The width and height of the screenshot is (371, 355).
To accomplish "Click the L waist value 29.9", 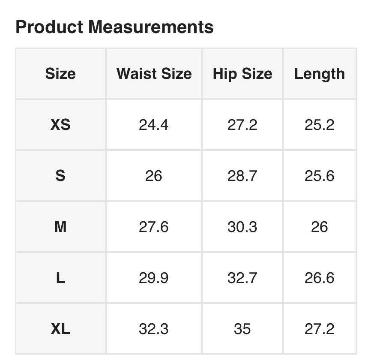I will tap(154, 278).
